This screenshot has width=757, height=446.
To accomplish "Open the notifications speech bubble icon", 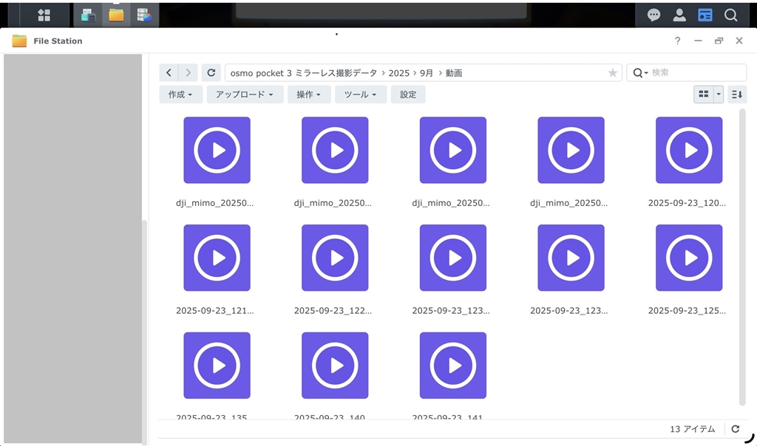I will click(654, 14).
